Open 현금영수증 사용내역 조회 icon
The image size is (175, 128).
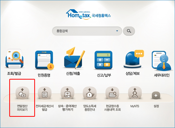(112, 93)
